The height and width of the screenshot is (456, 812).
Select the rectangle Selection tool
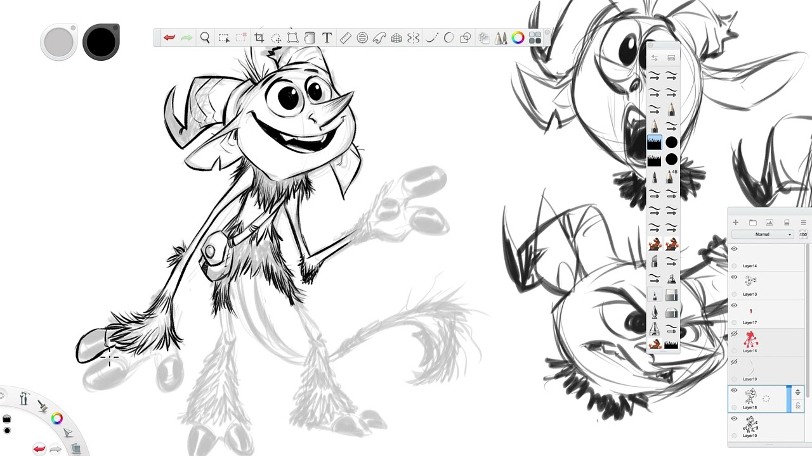(x=223, y=38)
